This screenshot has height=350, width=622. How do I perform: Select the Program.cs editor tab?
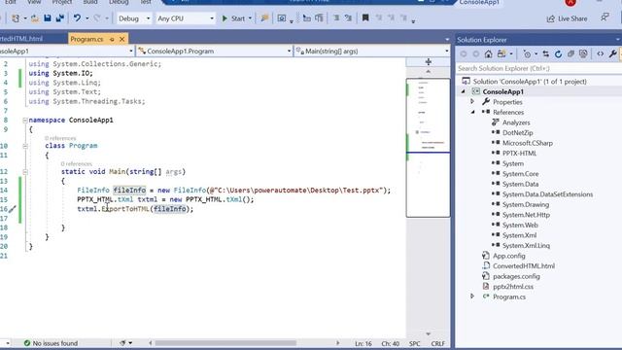coord(86,39)
